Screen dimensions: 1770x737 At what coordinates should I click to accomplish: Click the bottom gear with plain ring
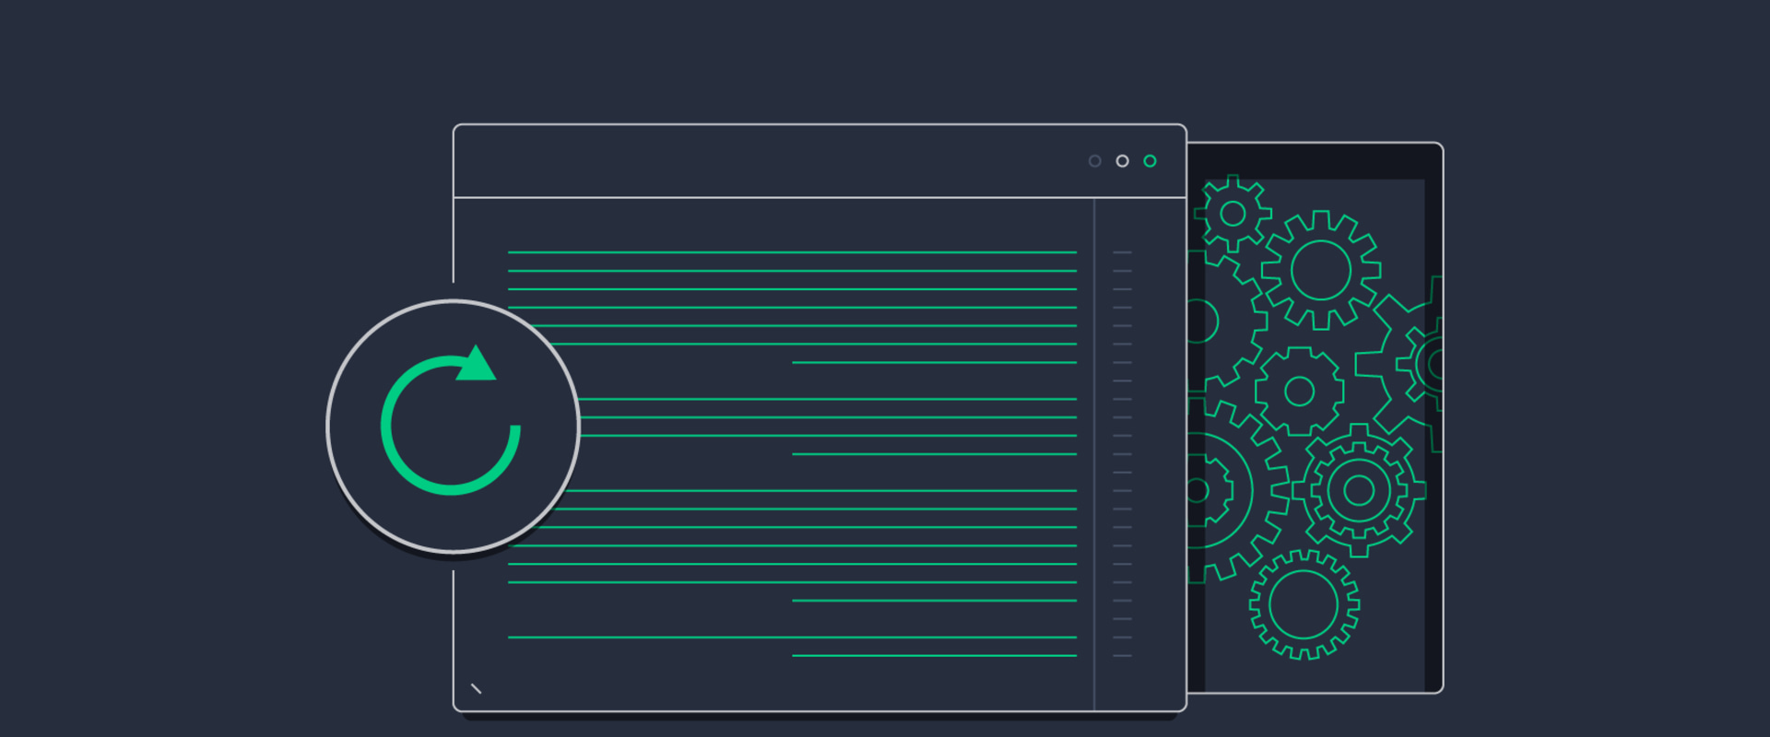[x=1304, y=605]
